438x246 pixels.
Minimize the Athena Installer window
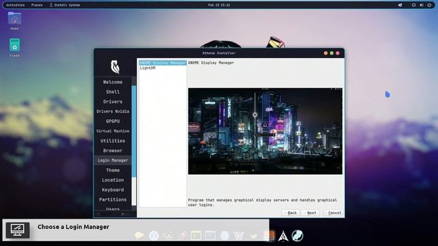point(326,53)
